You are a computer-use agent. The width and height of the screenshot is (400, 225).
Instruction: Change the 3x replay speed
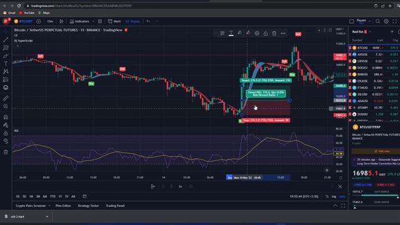point(181,186)
